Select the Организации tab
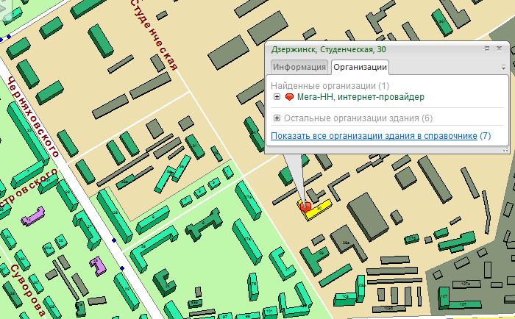515x319 pixels. point(360,67)
